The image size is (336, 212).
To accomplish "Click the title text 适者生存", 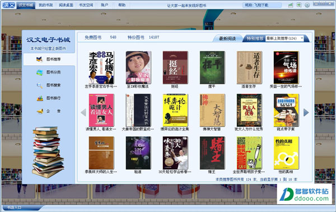I will pyautogui.click(x=249, y=86).
